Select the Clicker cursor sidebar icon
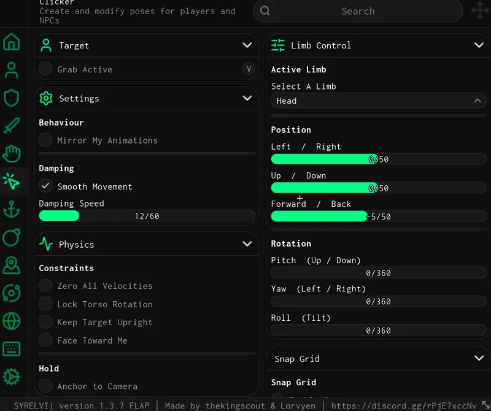491x411 pixels. (12, 181)
